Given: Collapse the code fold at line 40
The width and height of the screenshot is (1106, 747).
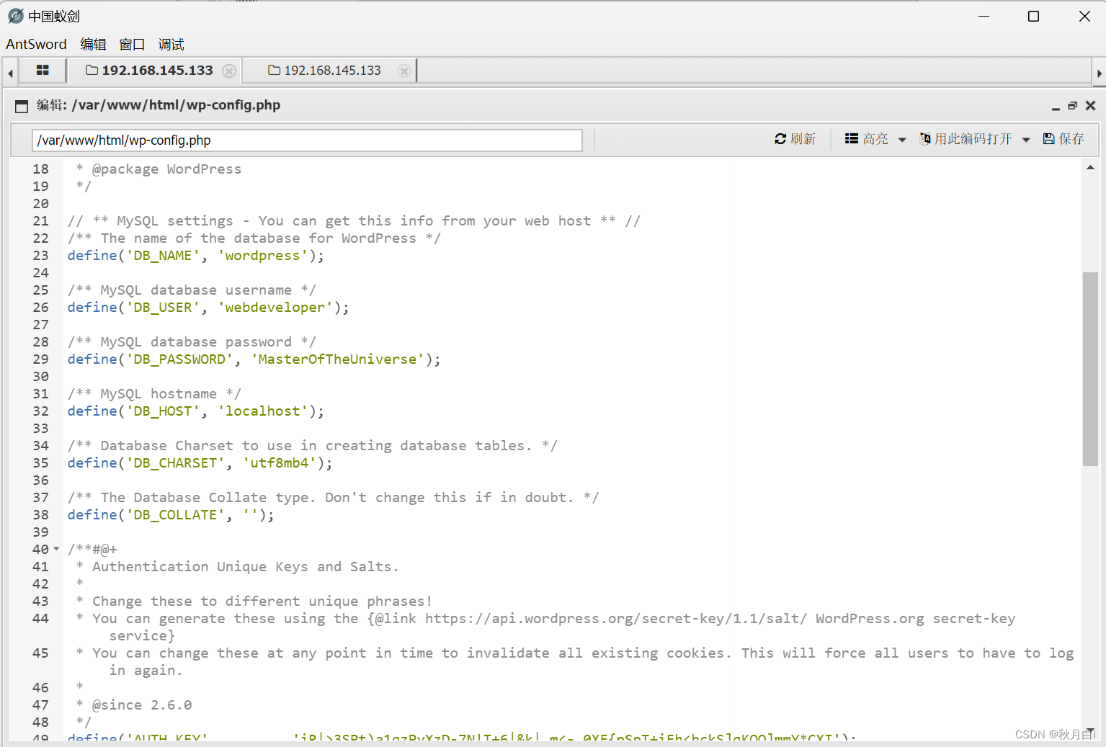Looking at the screenshot, I should pos(56,549).
